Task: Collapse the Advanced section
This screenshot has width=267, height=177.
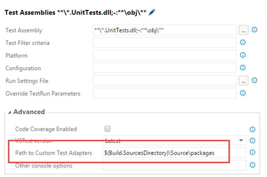Action: (10, 112)
